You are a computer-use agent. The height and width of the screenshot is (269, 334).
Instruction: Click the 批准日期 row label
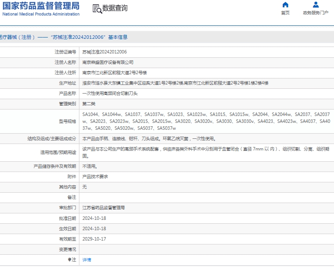67,218
